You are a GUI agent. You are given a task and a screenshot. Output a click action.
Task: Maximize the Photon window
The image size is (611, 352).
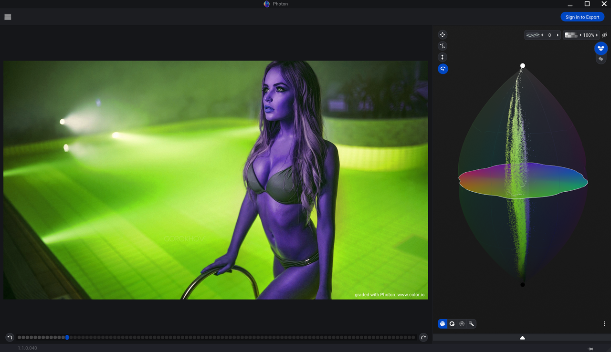[x=587, y=4]
